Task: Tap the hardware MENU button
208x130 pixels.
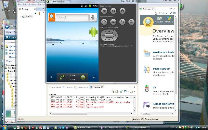Action: (x=113, y=22)
